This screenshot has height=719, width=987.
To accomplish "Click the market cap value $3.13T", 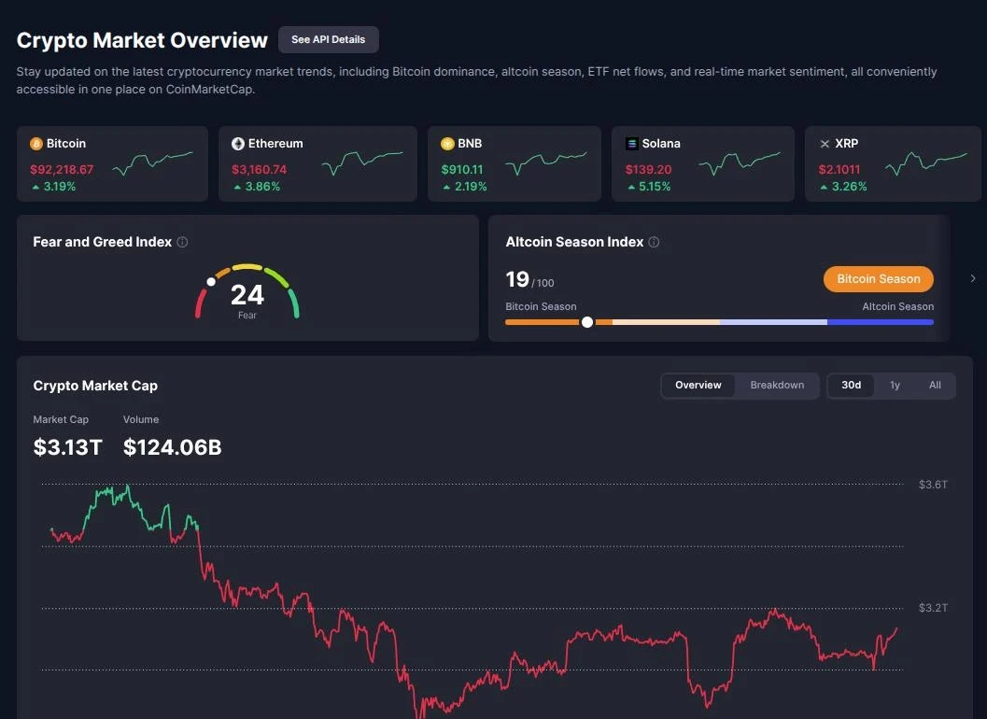I will (x=67, y=447).
